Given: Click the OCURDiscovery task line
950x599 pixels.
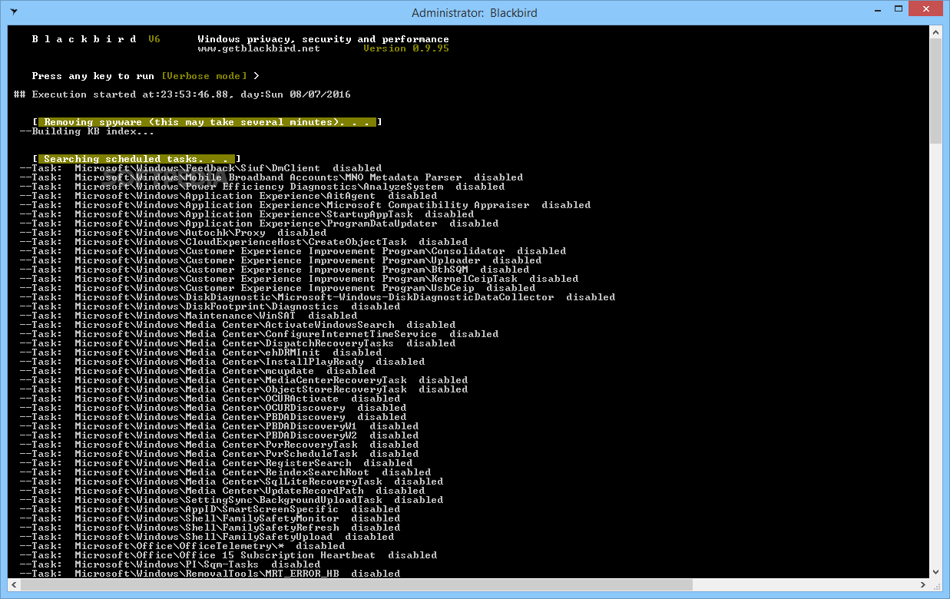Looking at the screenshot, I should [213, 408].
